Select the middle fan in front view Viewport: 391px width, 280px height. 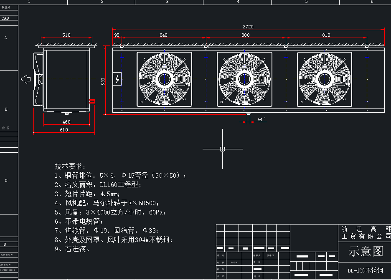(244, 79)
